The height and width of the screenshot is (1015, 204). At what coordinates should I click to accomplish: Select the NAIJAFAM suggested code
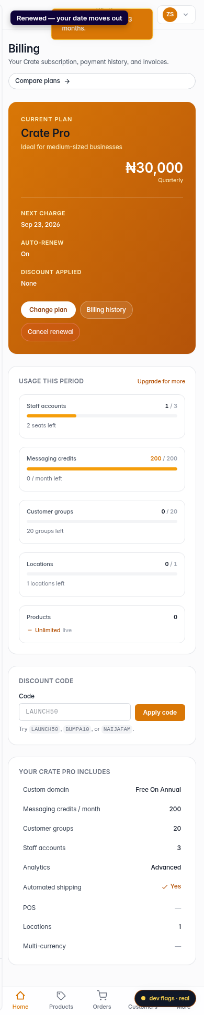click(117, 729)
